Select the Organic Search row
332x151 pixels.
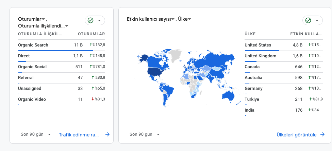[33, 45]
